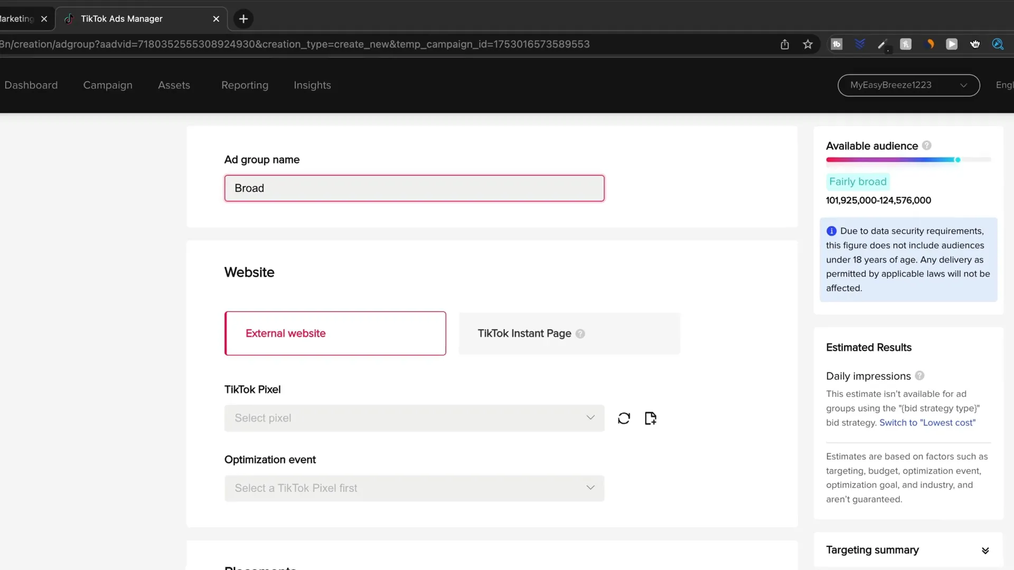The image size is (1014, 570).
Task: Select the TikTok Instant Page option
Action: pos(569,334)
